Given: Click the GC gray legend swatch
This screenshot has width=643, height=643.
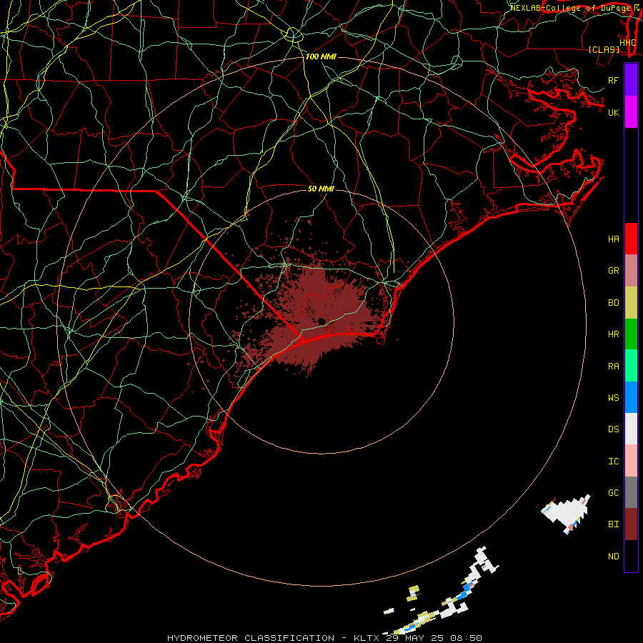Looking at the screenshot, I should pos(631,492).
